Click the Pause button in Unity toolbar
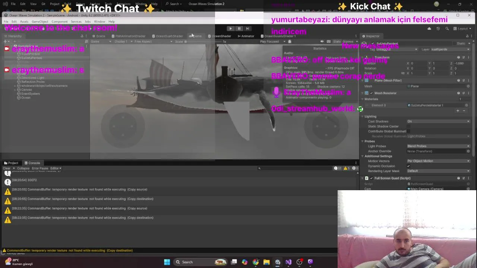Viewport: 477px width, 268px height. coord(239,28)
